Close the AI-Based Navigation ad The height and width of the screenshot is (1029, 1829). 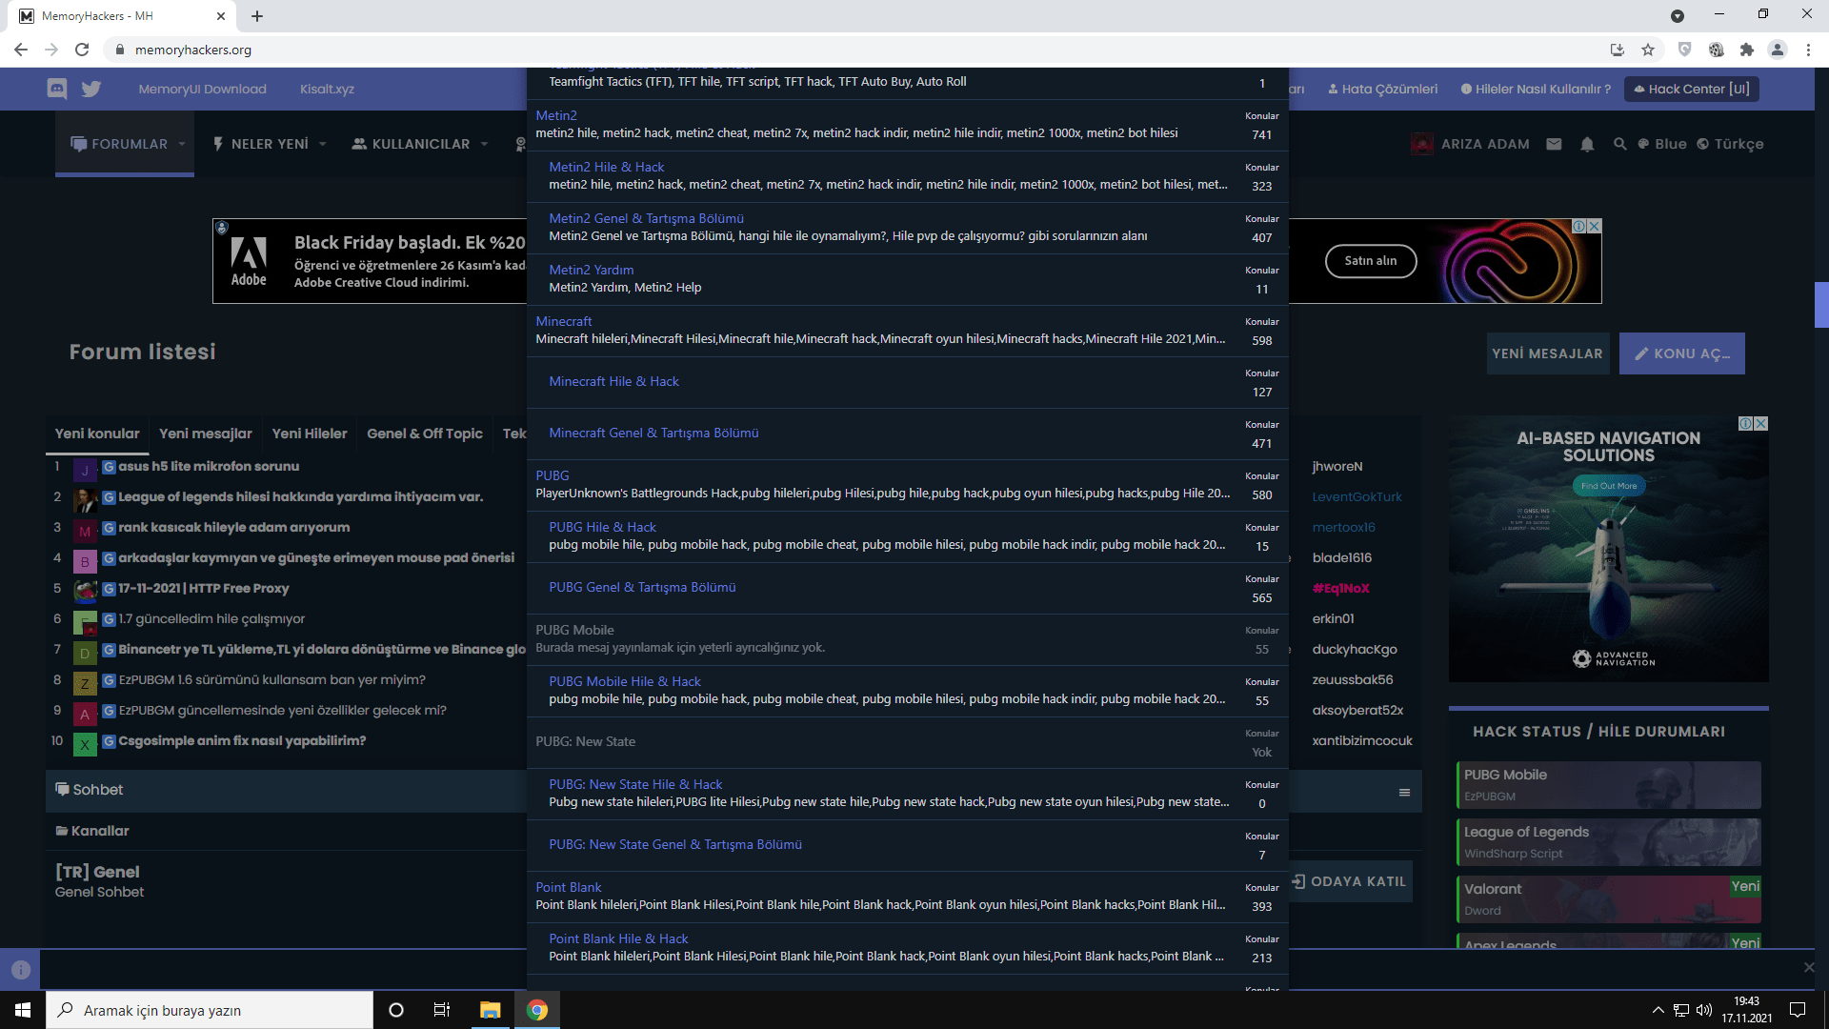pos(1761,424)
